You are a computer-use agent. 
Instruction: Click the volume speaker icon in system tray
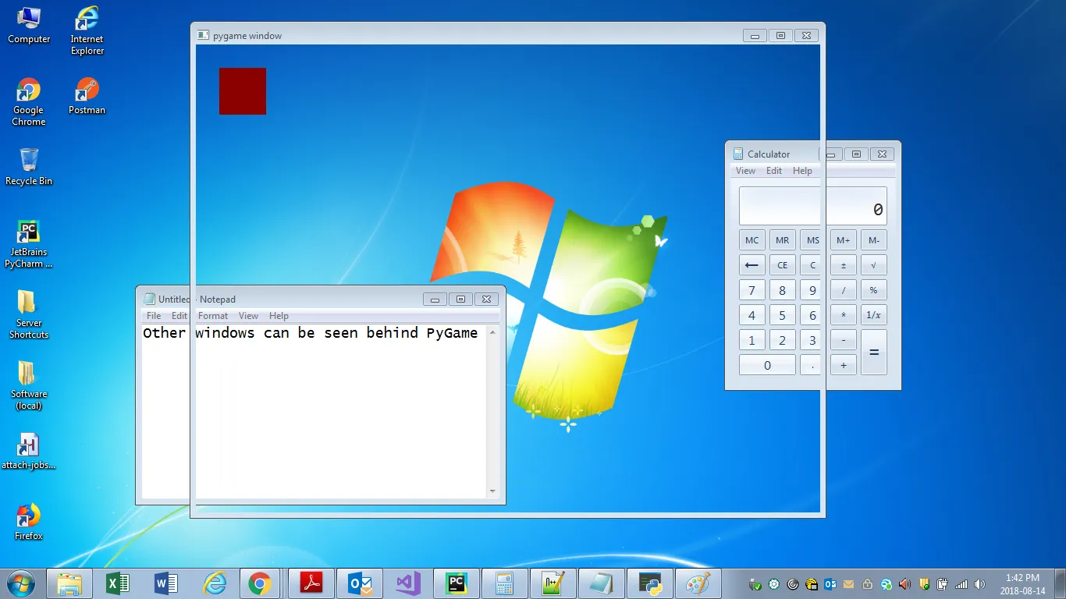pyautogui.click(x=980, y=584)
